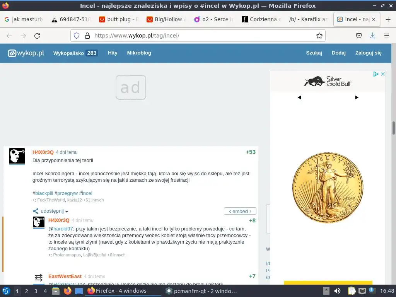Open the #incel tag link
This screenshot has height=297, width=396.
pos(85,193)
